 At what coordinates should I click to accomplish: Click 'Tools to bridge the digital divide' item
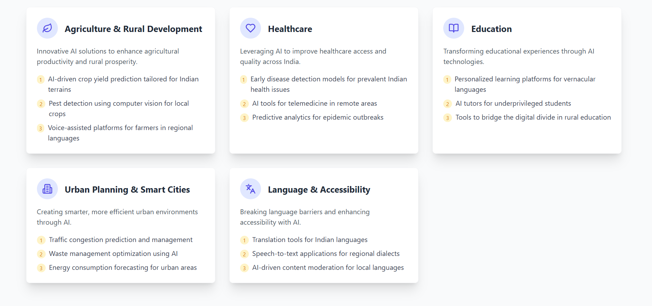533,117
